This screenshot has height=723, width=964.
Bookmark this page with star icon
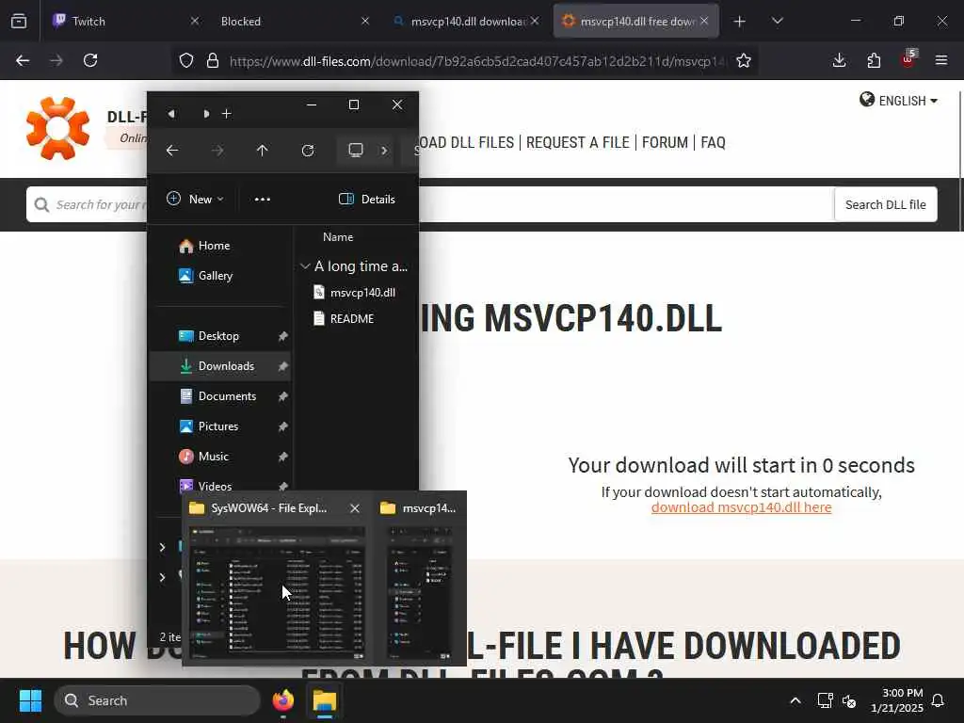coord(744,60)
